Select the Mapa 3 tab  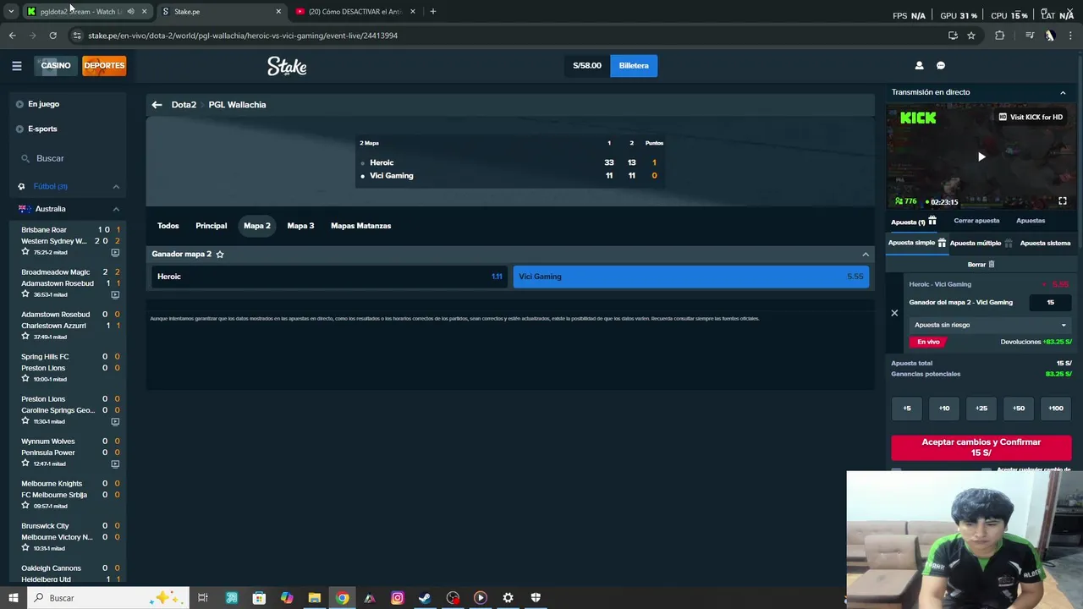point(300,226)
